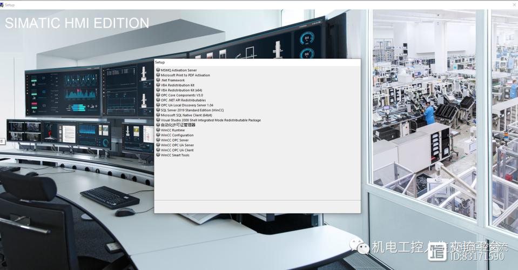Click the status bullet beside WinCC OPC Server
Viewport: 518px width, 270px height.
tap(158, 140)
